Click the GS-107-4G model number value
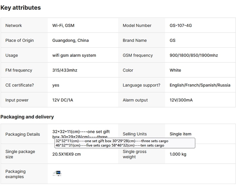236x186 pixels. (x=181, y=26)
